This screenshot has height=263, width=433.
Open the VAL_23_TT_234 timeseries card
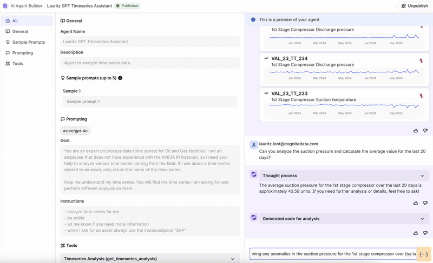tap(344, 70)
